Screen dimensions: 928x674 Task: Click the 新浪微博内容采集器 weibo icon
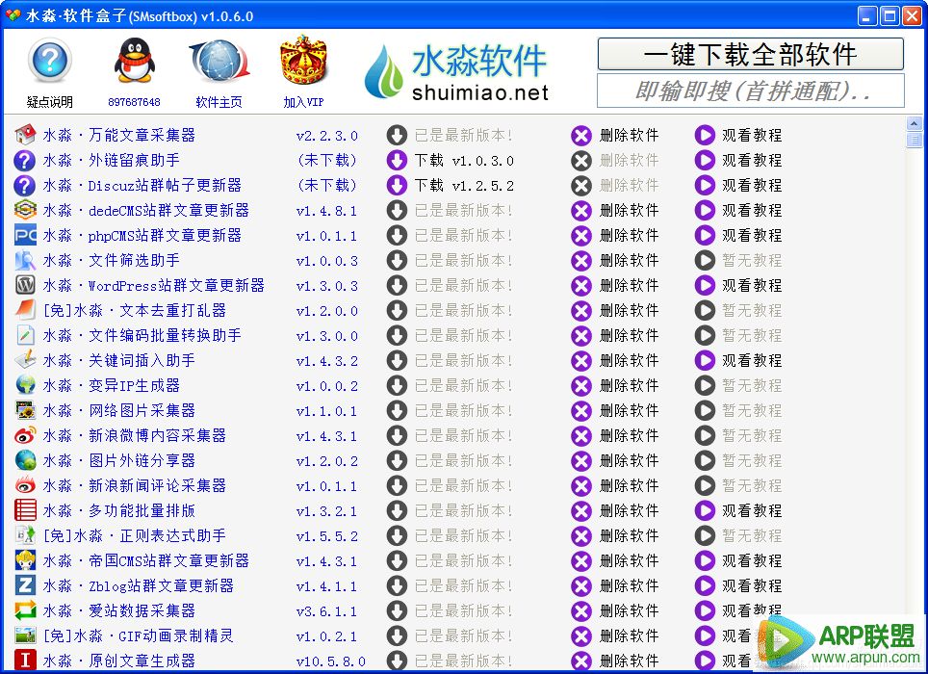coord(25,435)
